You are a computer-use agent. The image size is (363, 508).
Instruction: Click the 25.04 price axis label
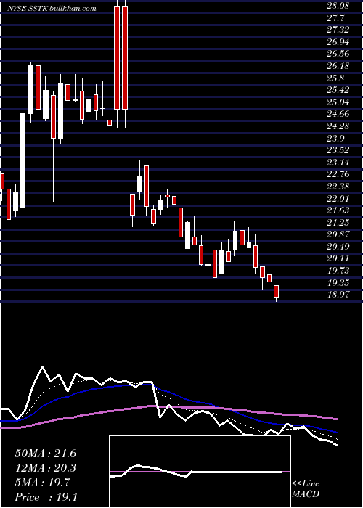(x=338, y=102)
